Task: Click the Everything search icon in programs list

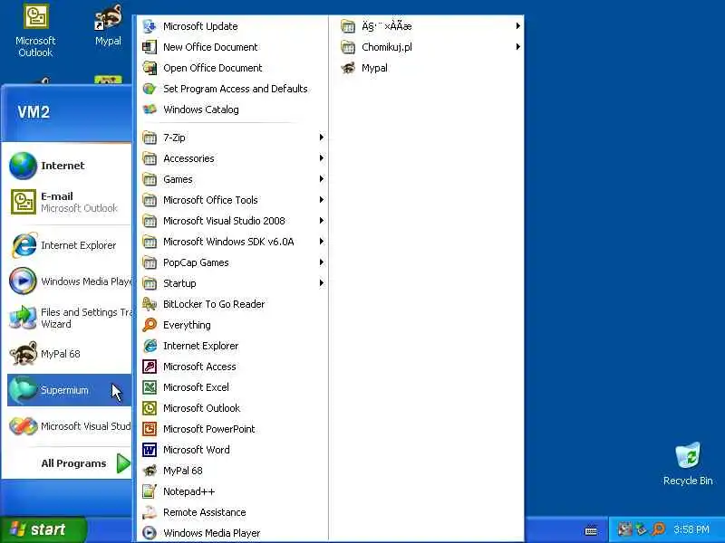Action: coord(150,325)
